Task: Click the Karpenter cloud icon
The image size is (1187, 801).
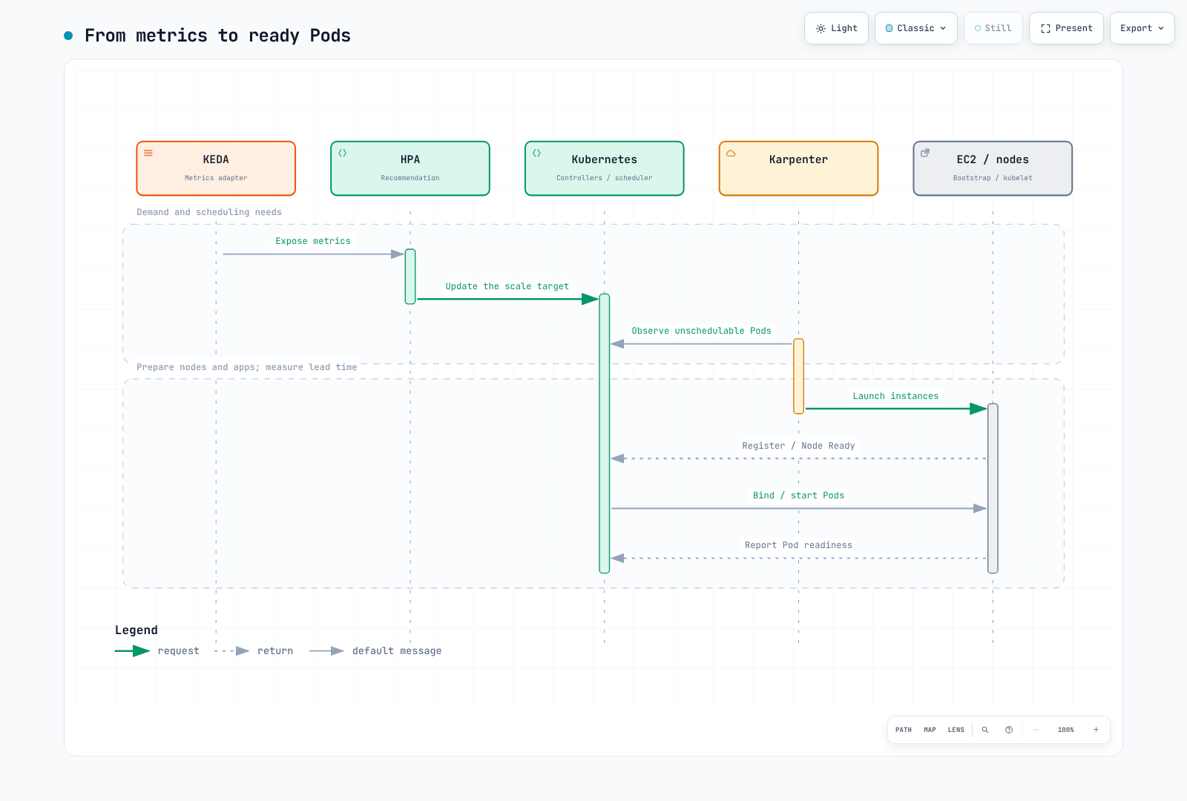Action: point(731,153)
